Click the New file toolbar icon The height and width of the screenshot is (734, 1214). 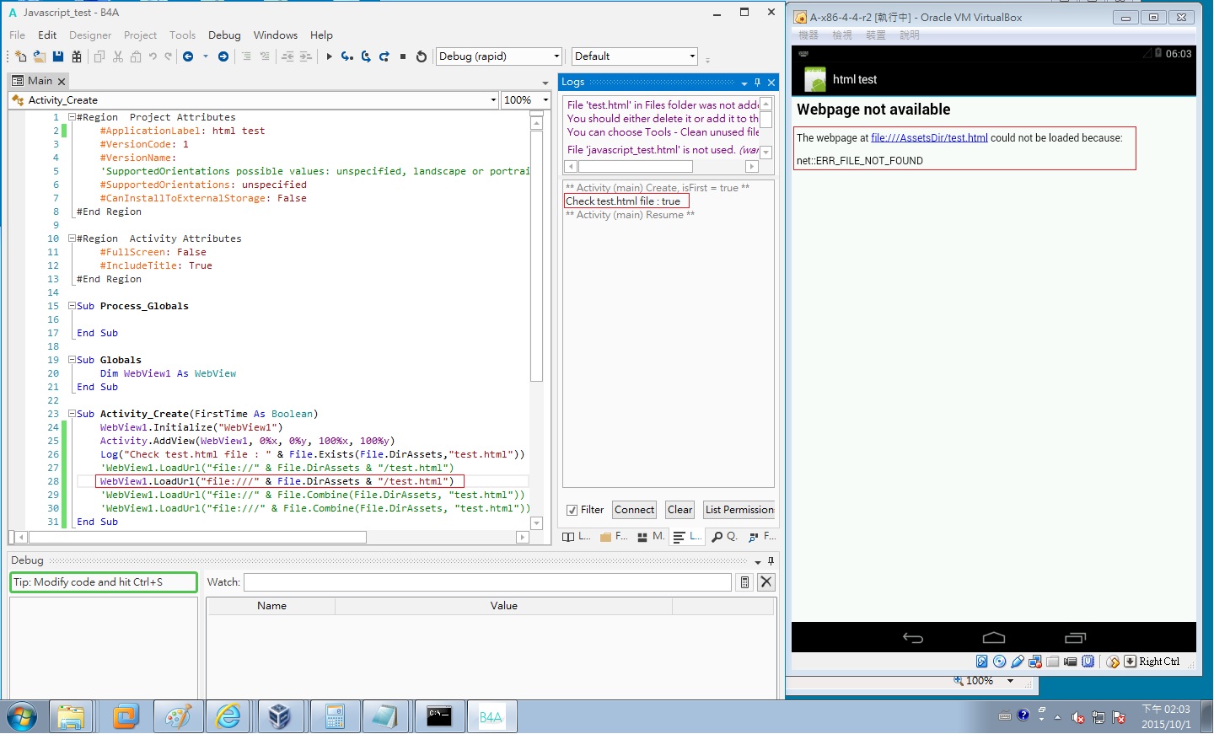[x=20, y=56]
